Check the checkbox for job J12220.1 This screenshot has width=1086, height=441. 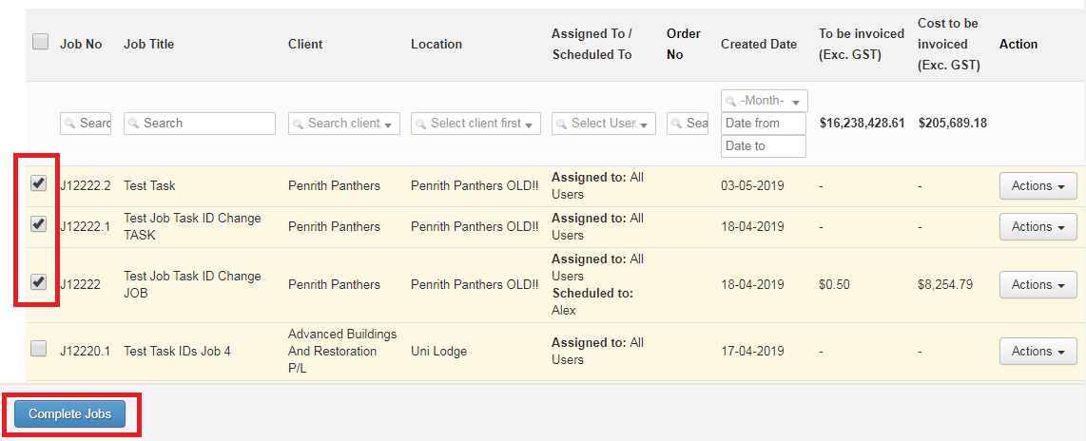(x=38, y=349)
